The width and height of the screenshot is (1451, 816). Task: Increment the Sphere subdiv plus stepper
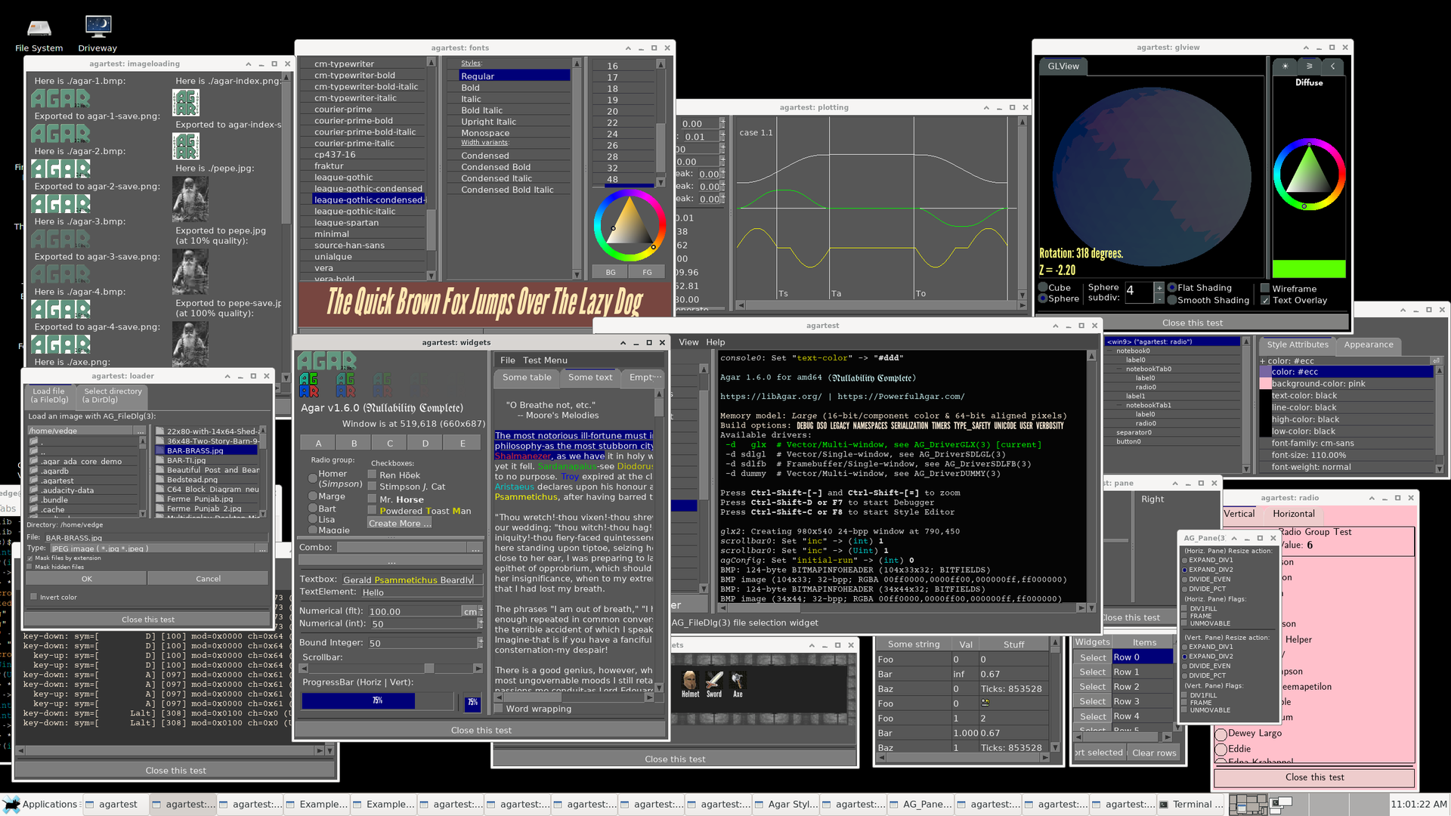coord(1159,287)
